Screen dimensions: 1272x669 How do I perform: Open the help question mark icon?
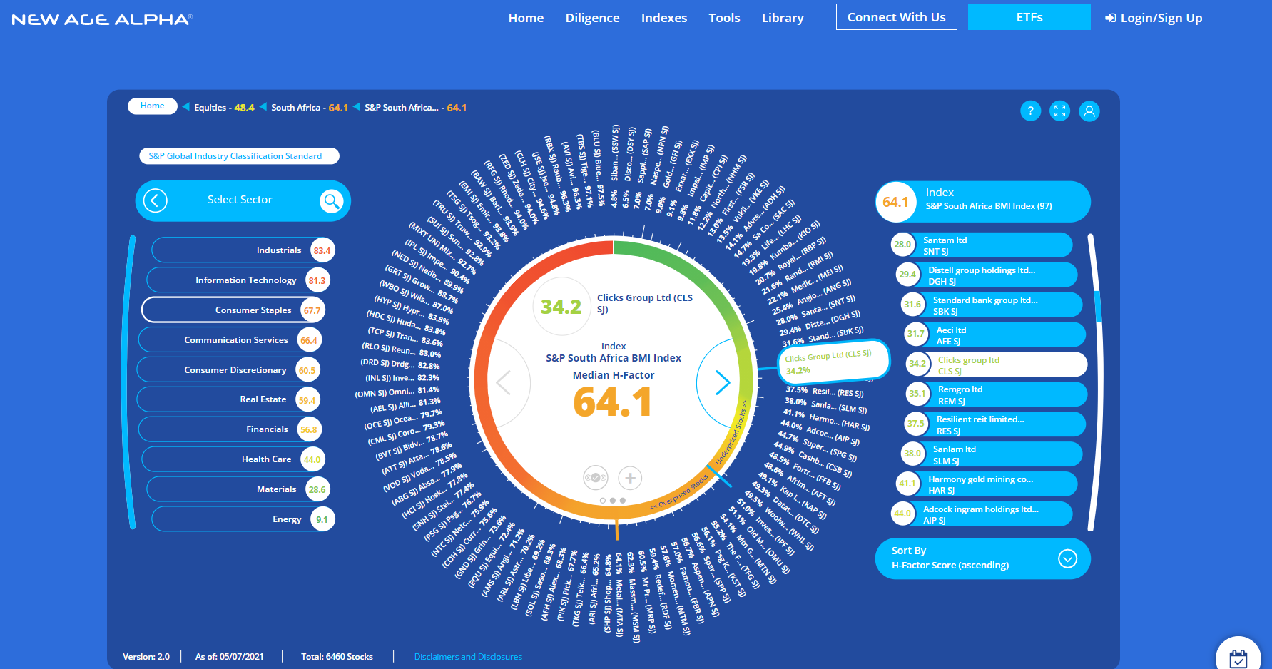click(x=1030, y=111)
